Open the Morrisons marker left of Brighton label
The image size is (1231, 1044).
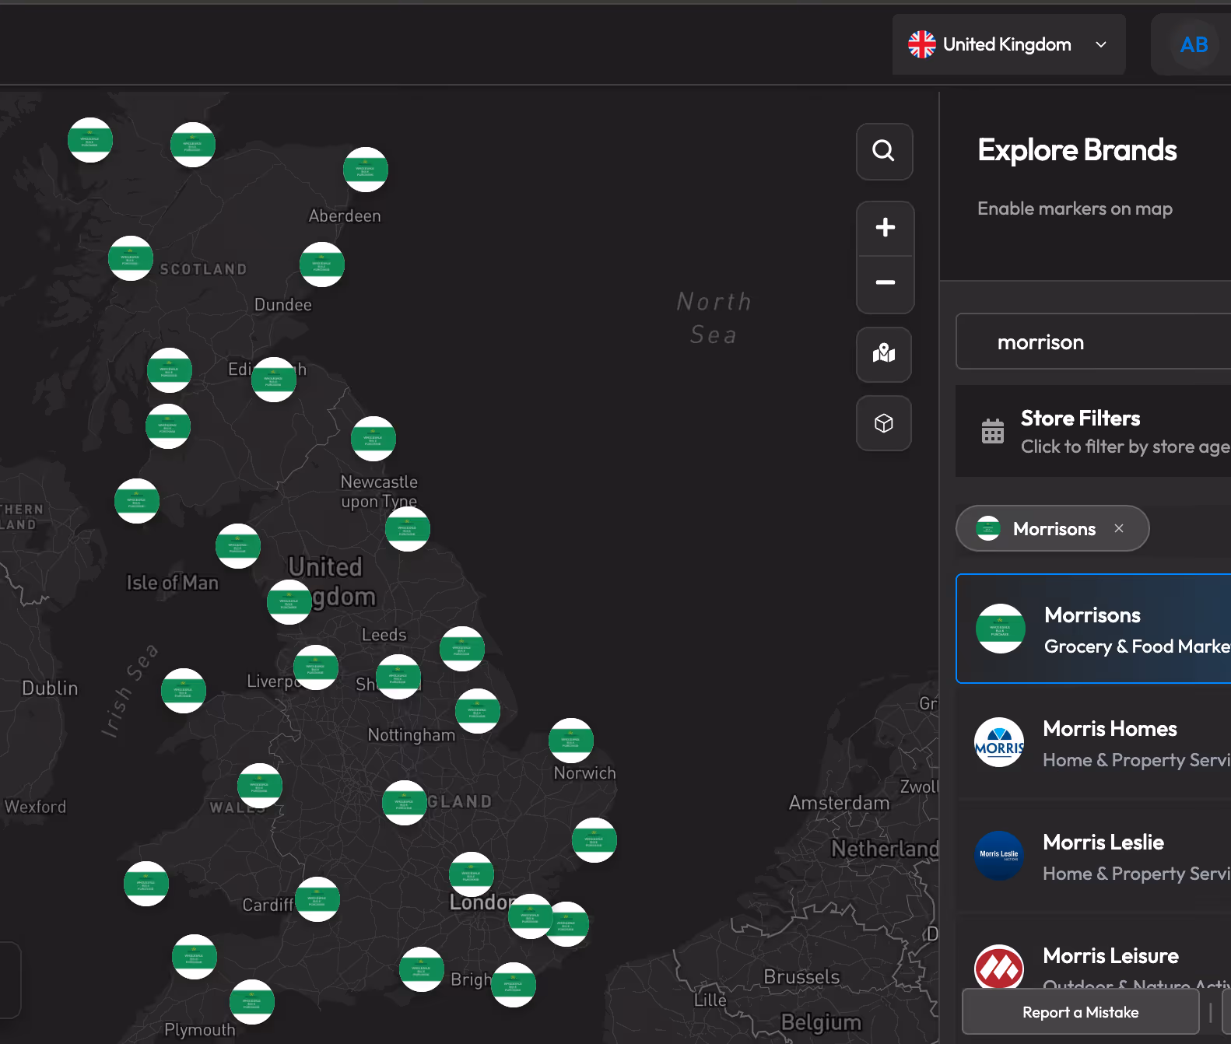pyautogui.click(x=422, y=969)
